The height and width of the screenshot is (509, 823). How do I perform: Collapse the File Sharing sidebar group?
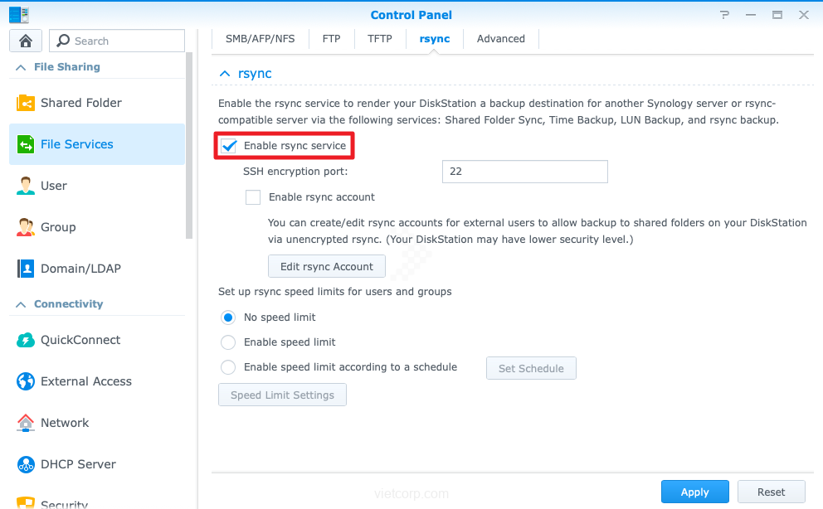[20, 67]
